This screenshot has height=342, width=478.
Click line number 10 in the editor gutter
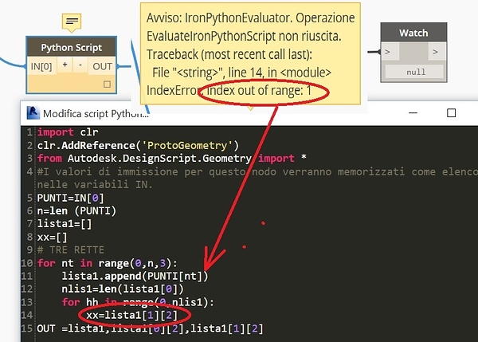pyautogui.click(x=27, y=263)
